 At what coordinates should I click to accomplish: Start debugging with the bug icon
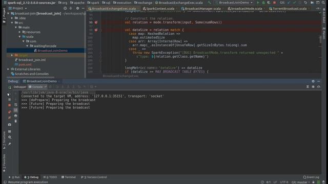point(263,3)
